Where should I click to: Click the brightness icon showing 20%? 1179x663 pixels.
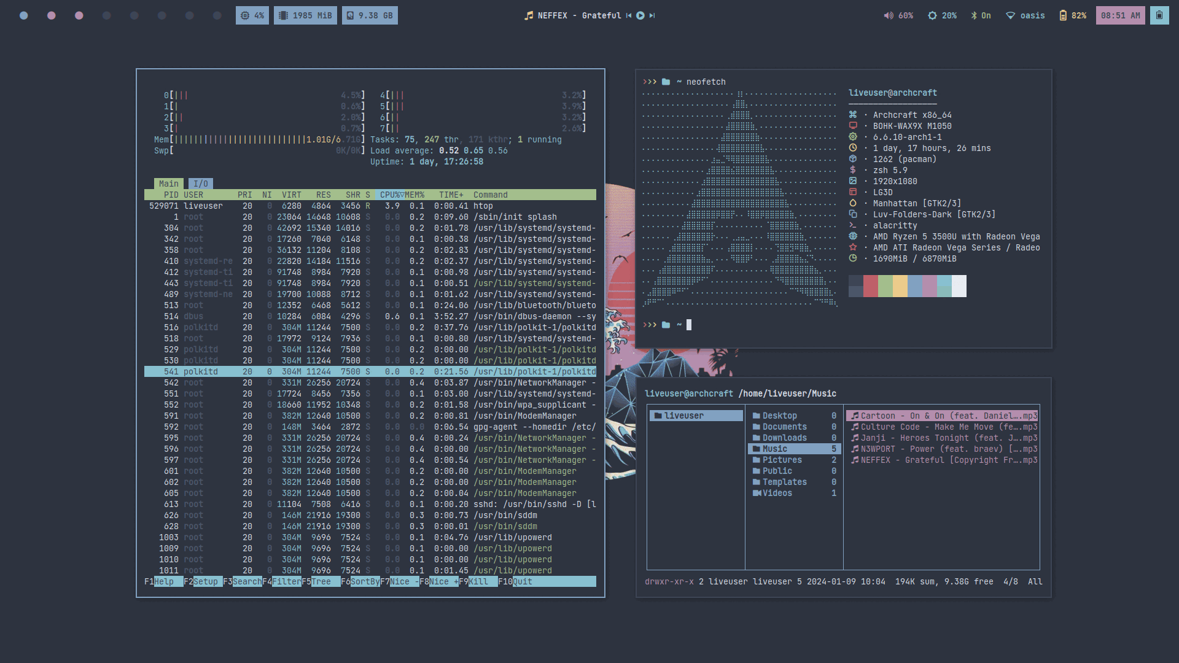click(x=932, y=16)
